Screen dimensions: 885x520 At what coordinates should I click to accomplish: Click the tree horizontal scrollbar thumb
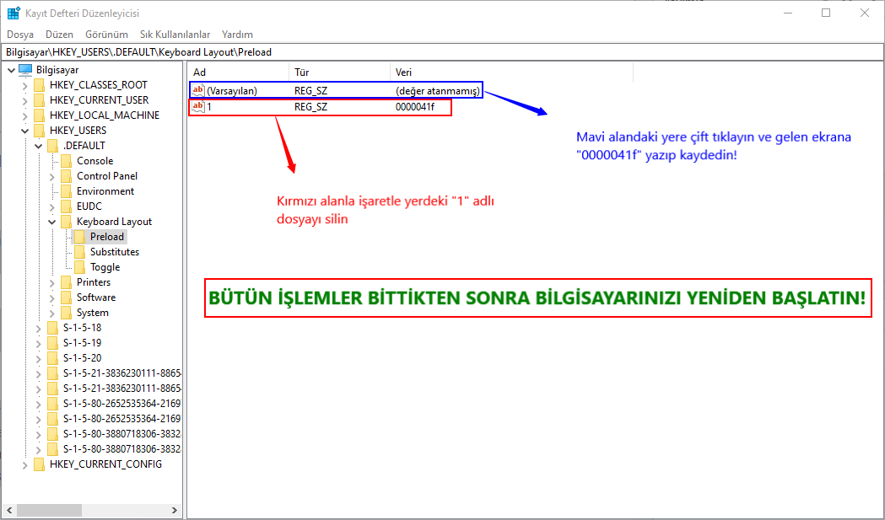click(49, 510)
